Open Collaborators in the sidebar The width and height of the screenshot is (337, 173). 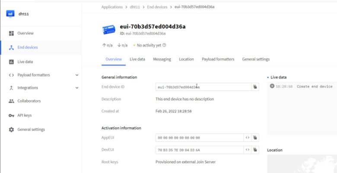tap(29, 101)
